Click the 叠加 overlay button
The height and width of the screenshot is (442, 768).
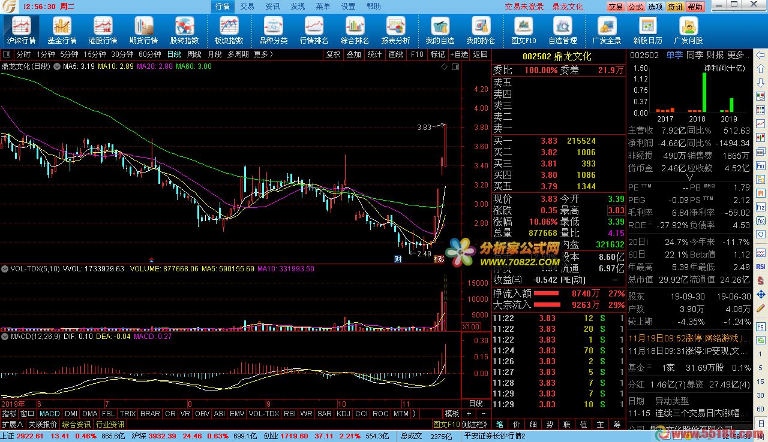click(x=354, y=55)
